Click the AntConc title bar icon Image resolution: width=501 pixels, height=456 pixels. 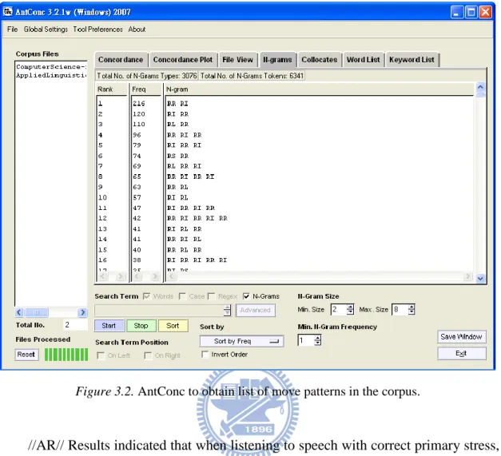pos(8,12)
